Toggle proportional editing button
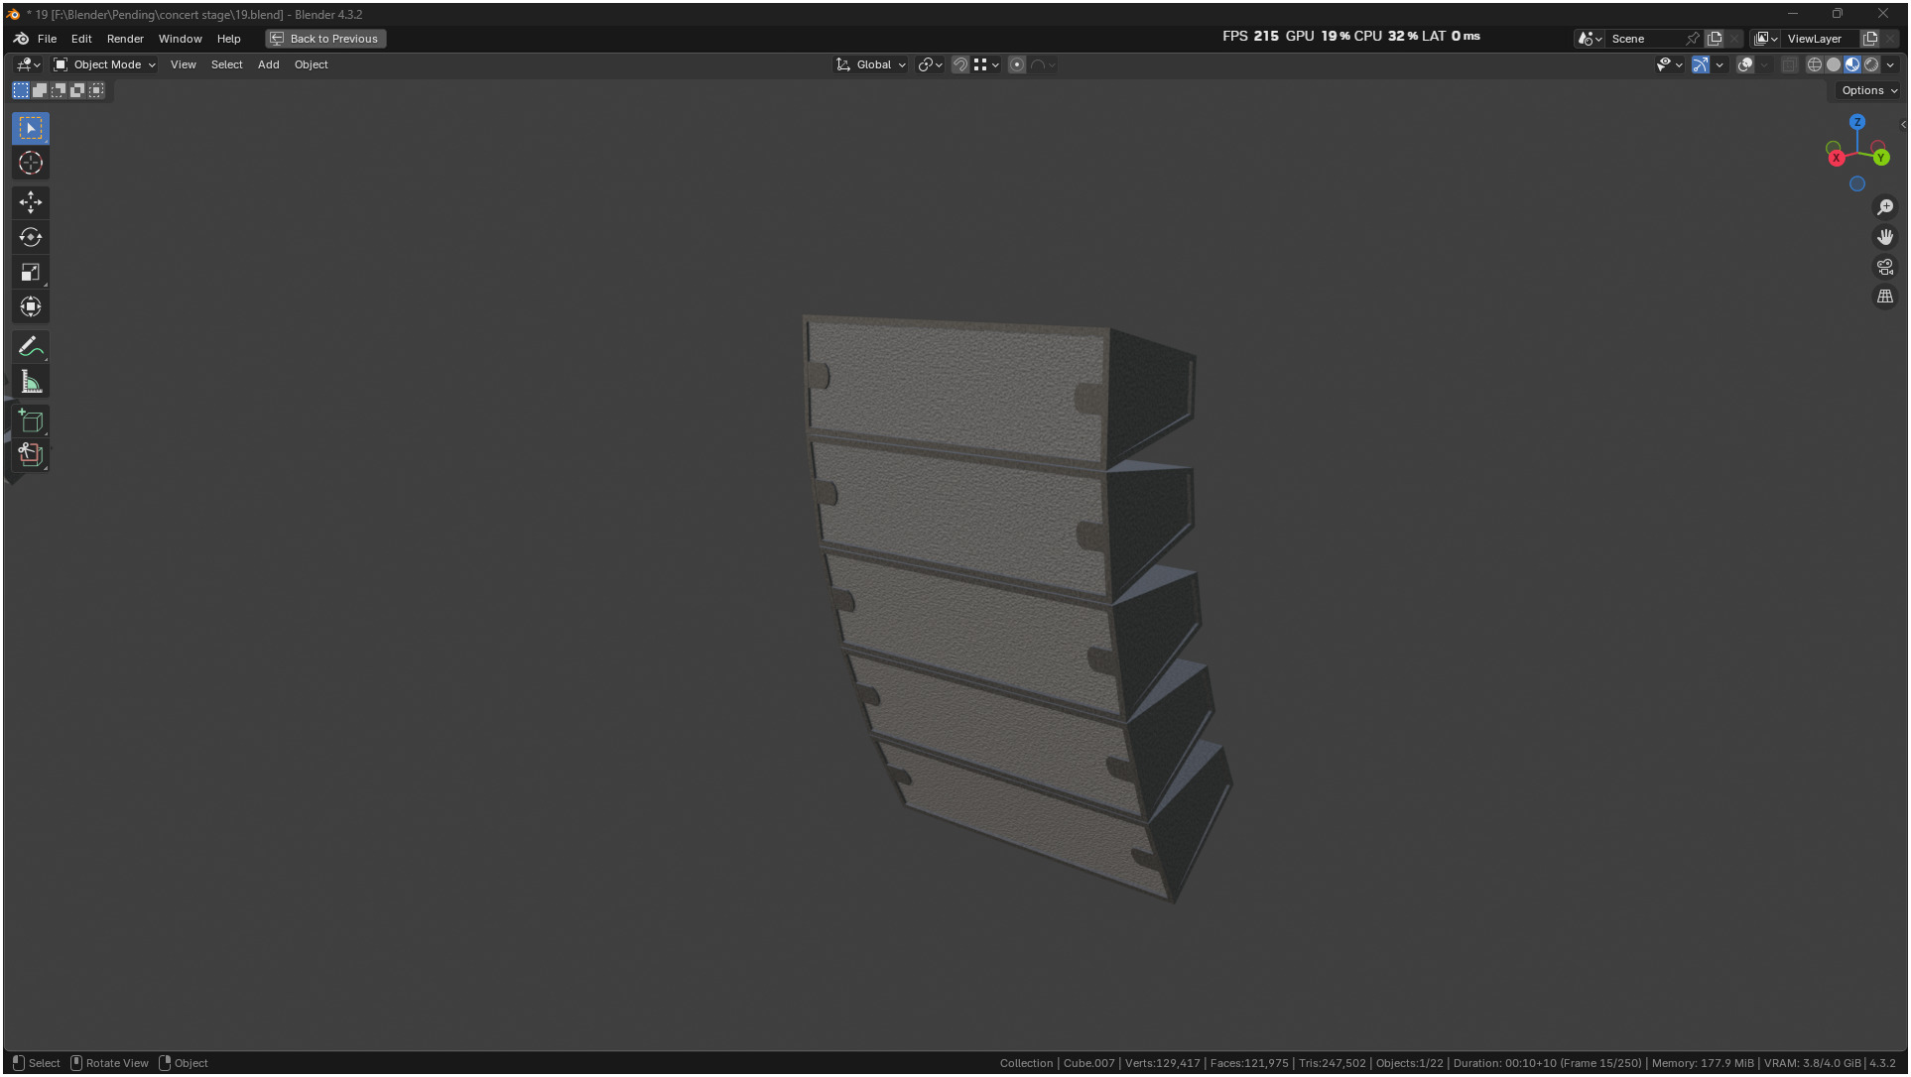 click(x=1017, y=64)
